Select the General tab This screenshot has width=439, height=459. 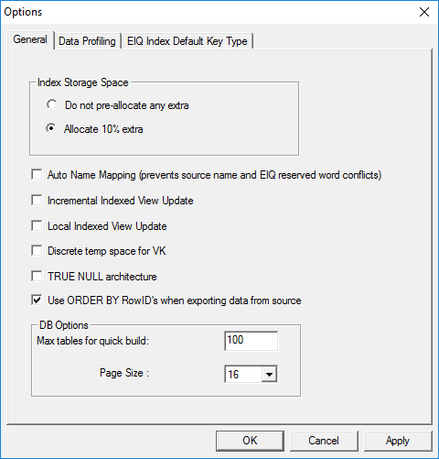[30, 39]
